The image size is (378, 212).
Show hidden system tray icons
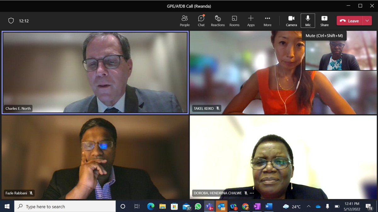click(x=308, y=207)
